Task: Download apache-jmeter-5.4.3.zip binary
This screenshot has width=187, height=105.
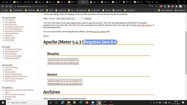Action: pos(58,63)
